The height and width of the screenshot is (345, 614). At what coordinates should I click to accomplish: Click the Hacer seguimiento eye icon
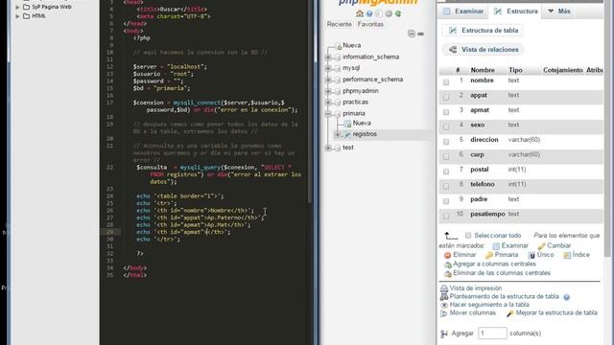pos(444,305)
